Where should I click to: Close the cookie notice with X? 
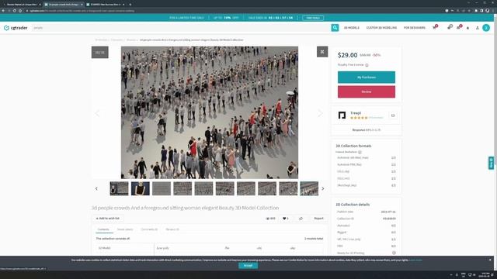pos(490,260)
